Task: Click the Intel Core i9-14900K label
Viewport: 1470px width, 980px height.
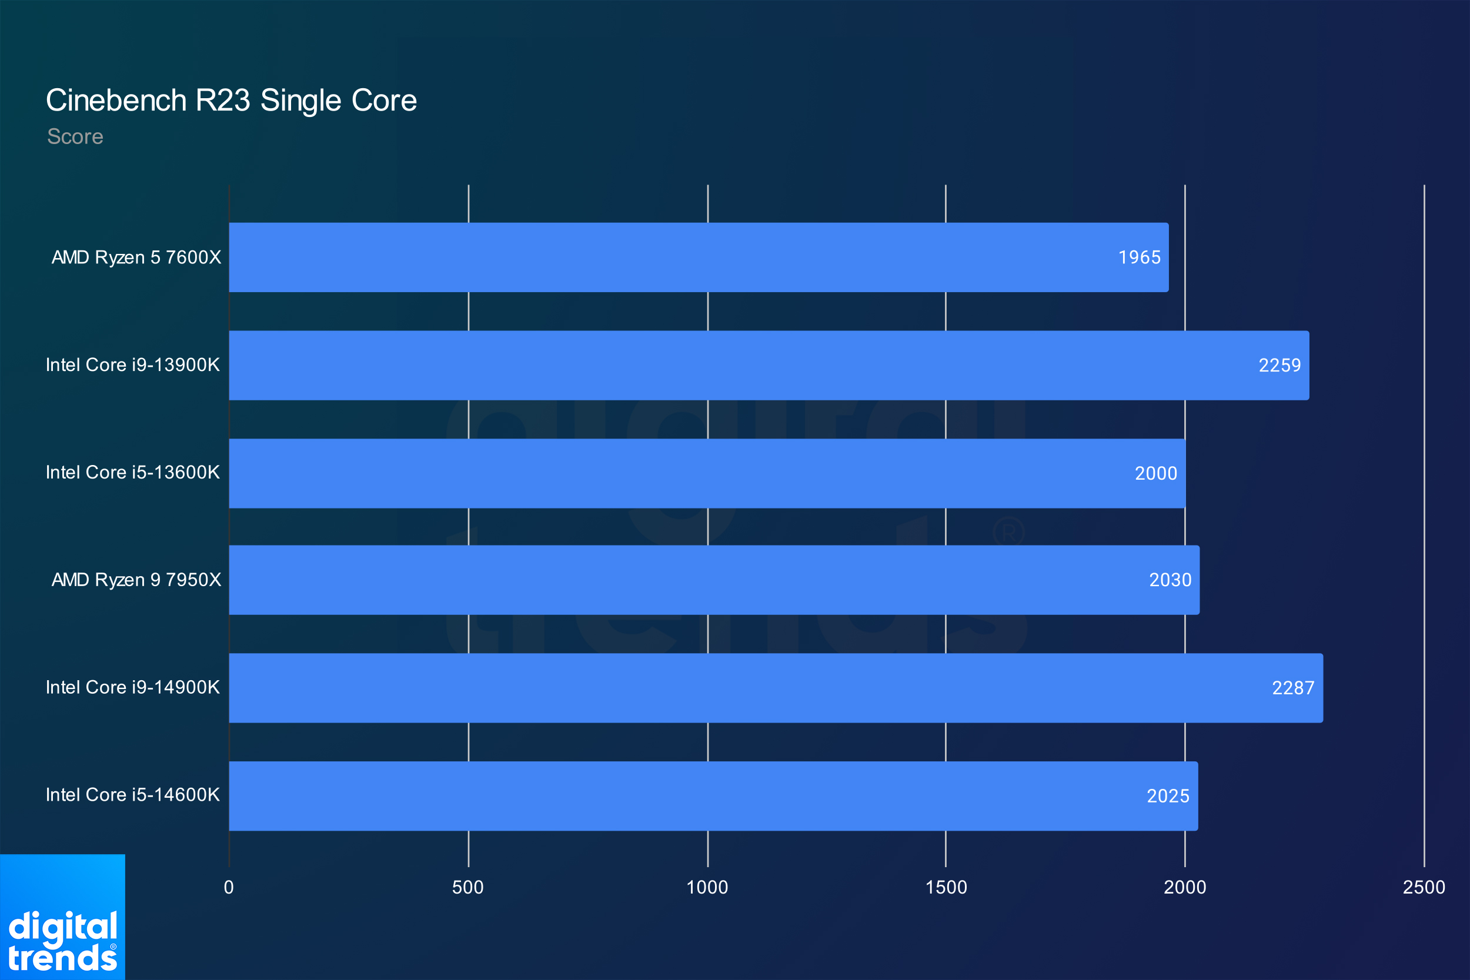Action: click(x=132, y=687)
